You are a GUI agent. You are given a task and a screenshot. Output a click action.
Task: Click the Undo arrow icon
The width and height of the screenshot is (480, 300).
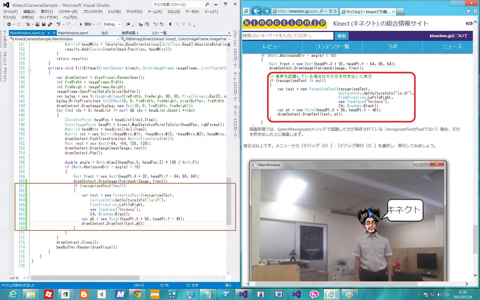tap(58, 24)
